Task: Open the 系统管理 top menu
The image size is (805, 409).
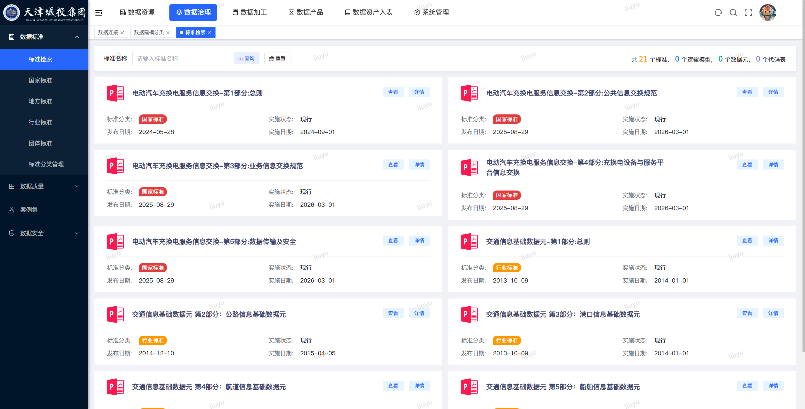Action: pyautogui.click(x=432, y=13)
